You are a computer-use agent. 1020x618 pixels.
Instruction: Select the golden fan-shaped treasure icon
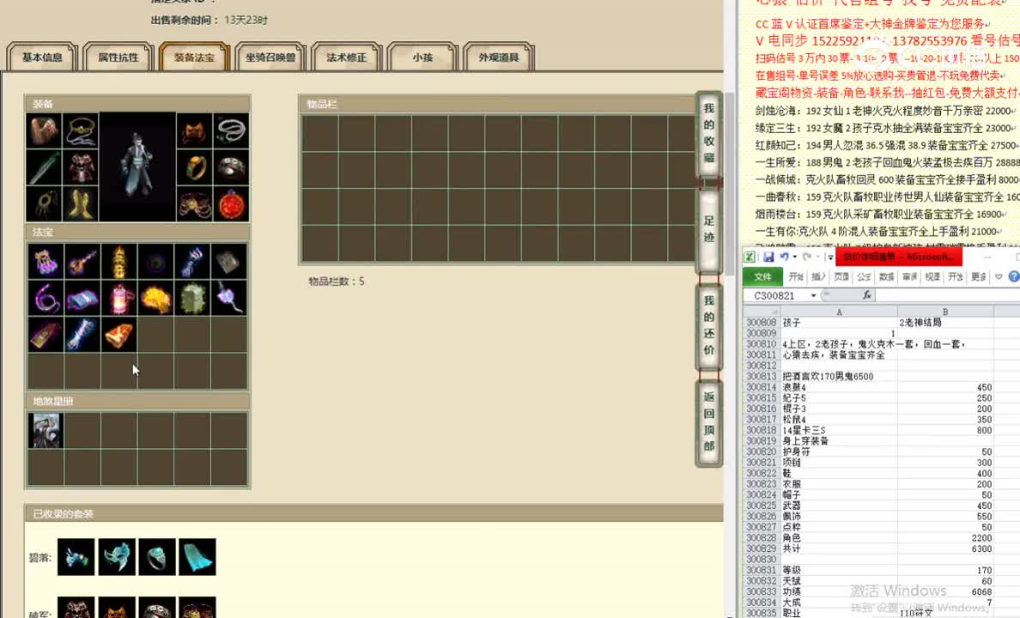(155, 299)
